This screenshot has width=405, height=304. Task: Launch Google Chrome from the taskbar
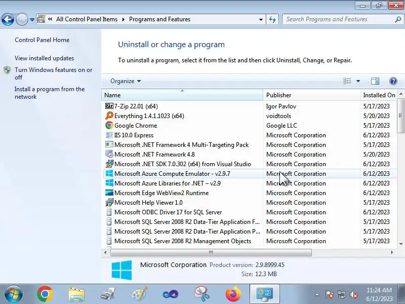pyautogui.click(x=45, y=294)
